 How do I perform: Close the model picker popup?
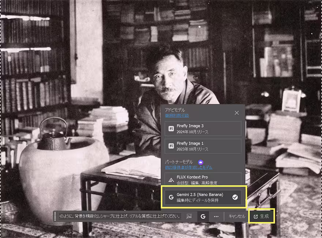(x=236, y=113)
